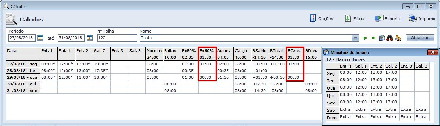Go to previous employee with green left arrow

point(365,38)
